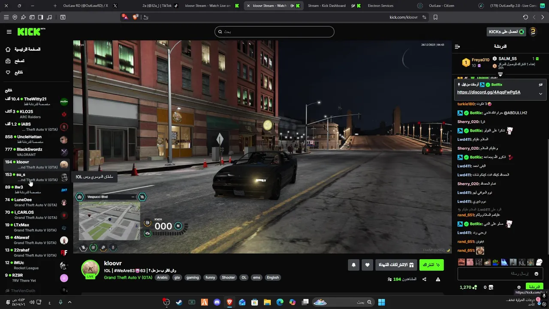Viewport: 549px width, 309px height.
Task: Collapse the chat panel arrow icon
Action: pyautogui.click(x=457, y=46)
